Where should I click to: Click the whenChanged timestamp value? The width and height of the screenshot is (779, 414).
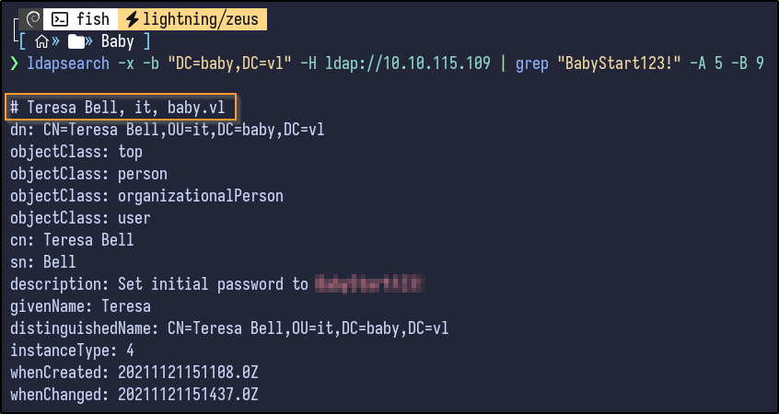pyautogui.click(x=188, y=395)
